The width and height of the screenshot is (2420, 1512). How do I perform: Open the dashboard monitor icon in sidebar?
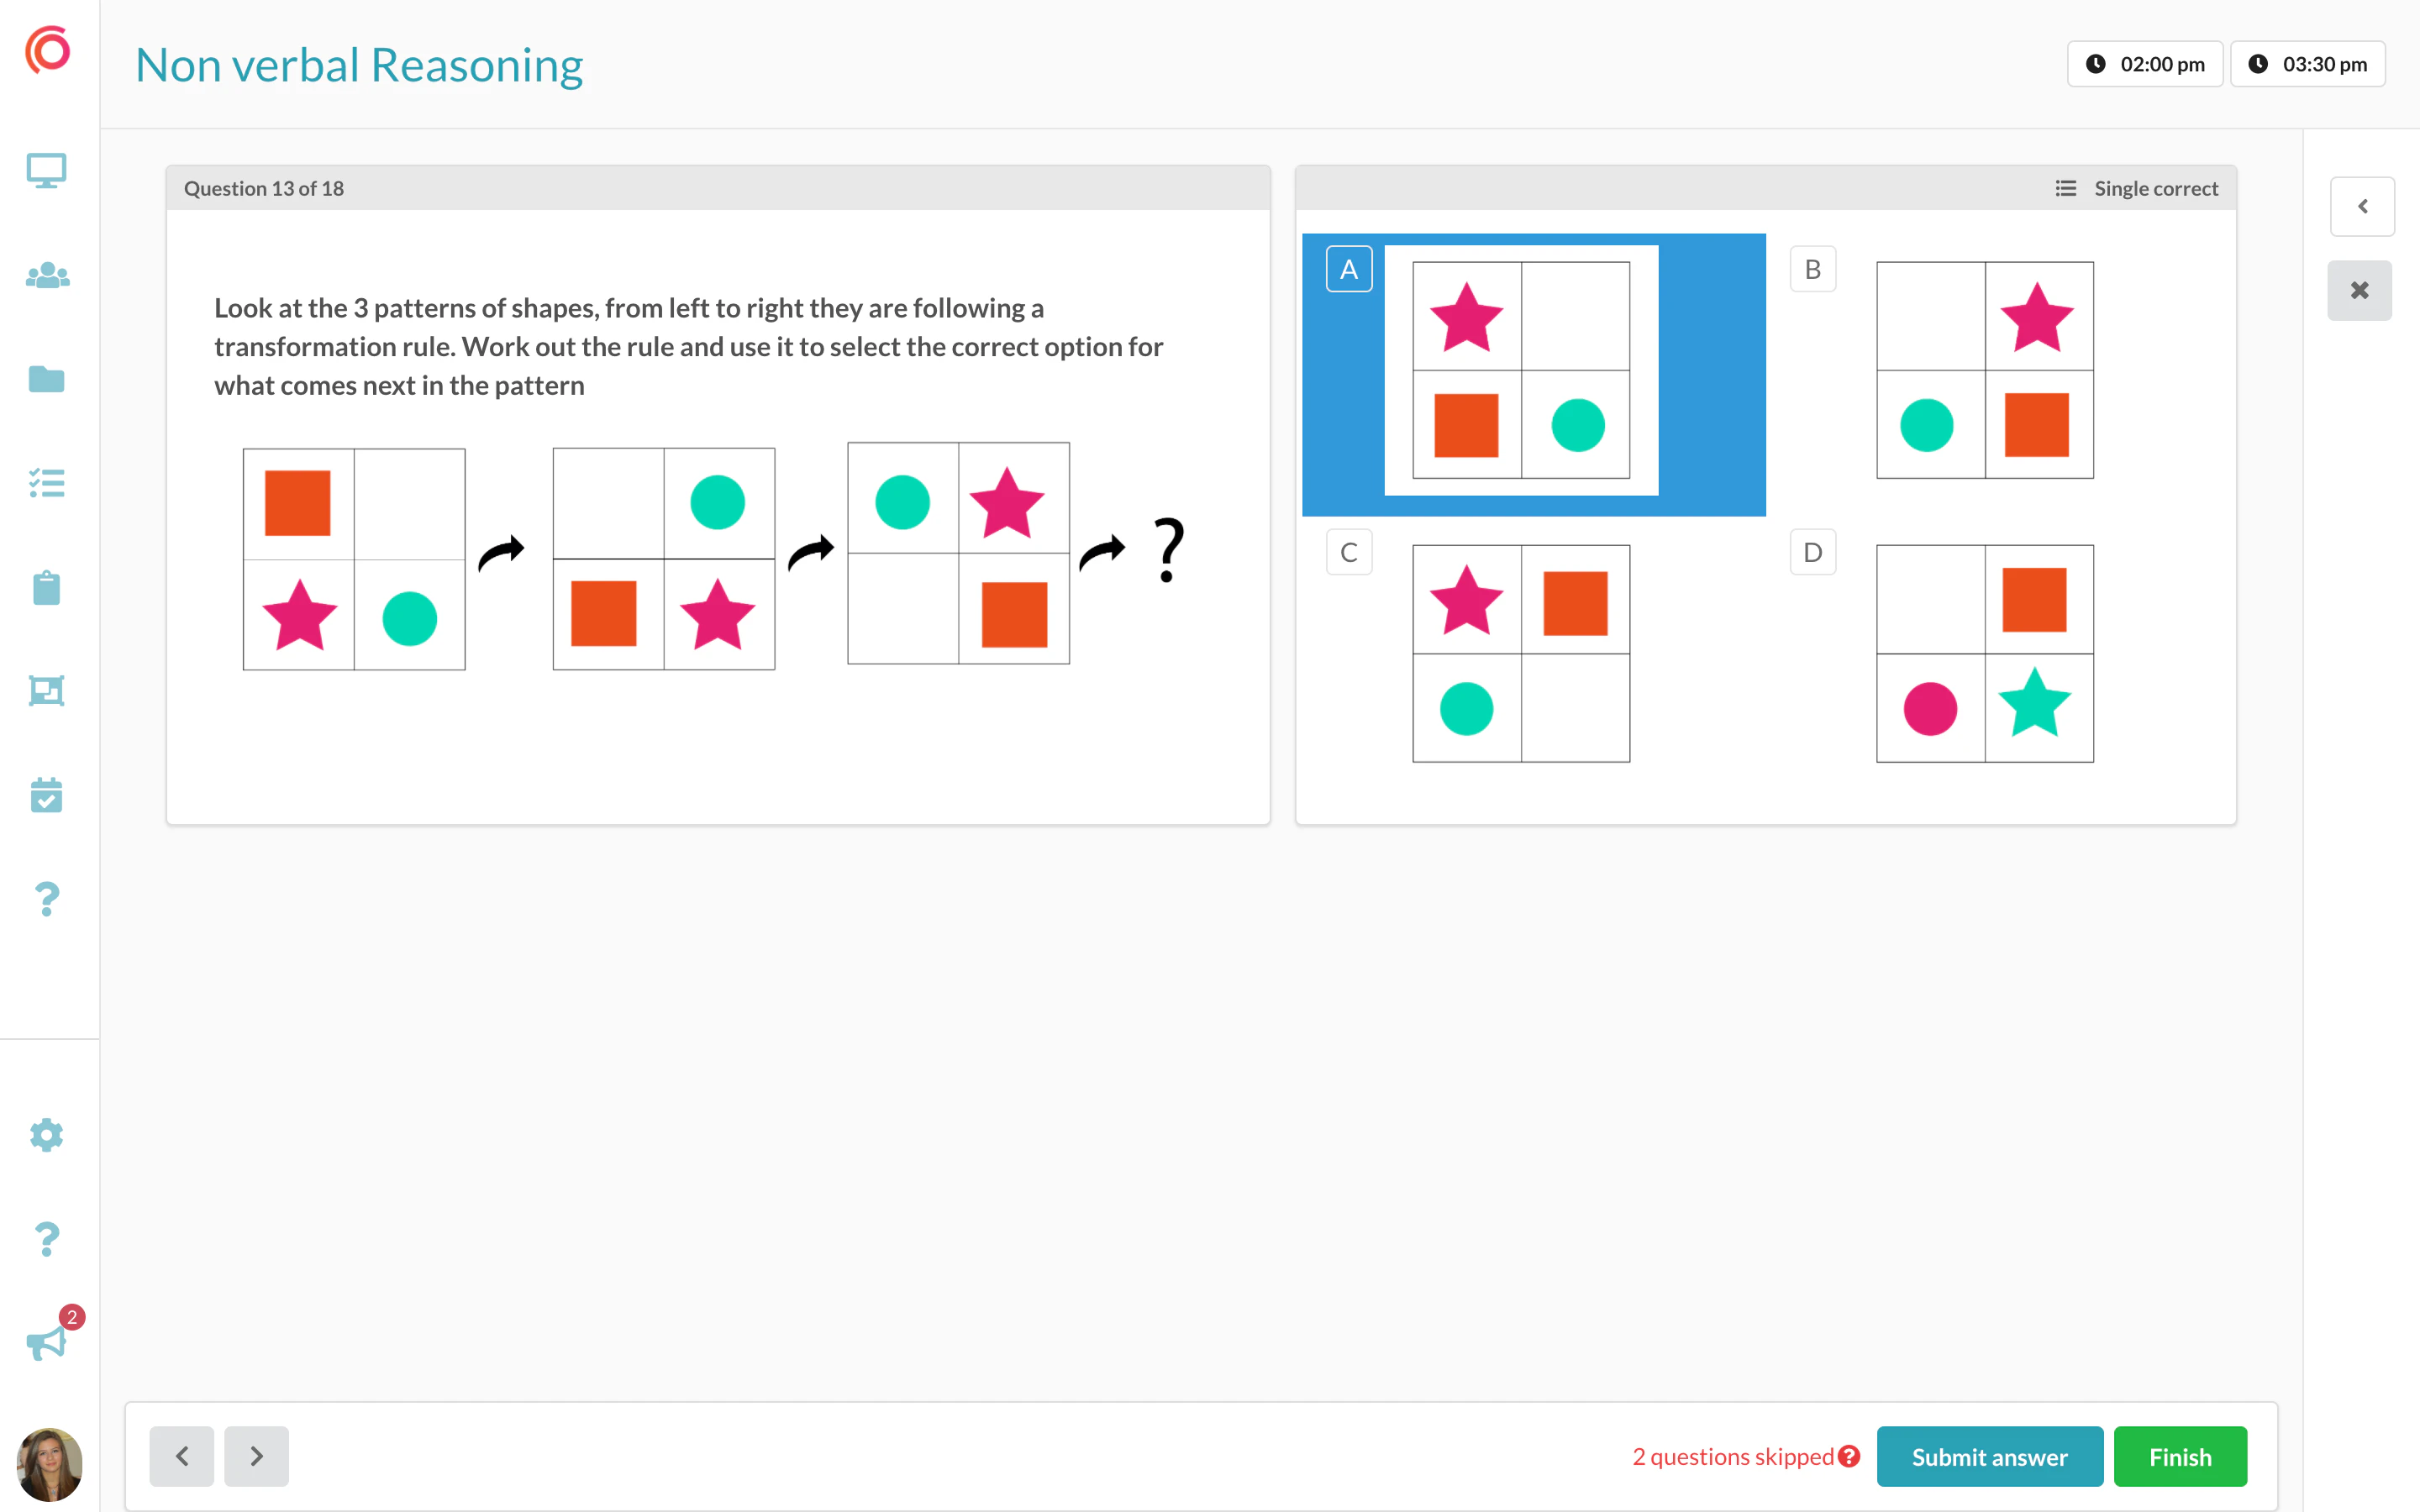47,170
